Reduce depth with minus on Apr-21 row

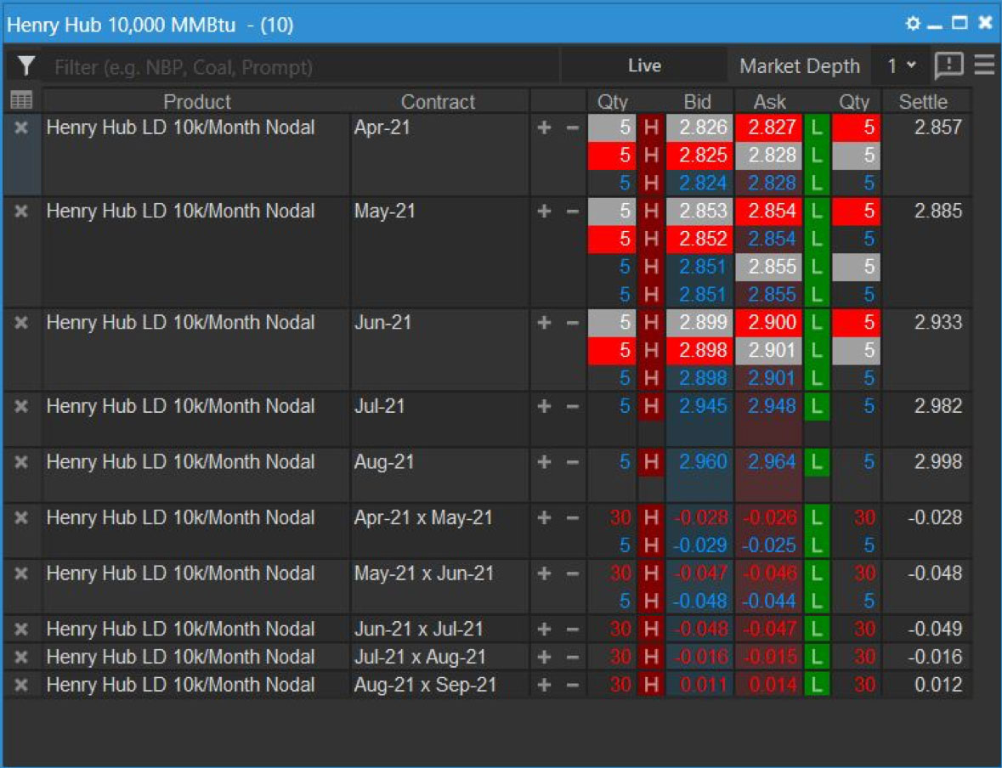[573, 127]
